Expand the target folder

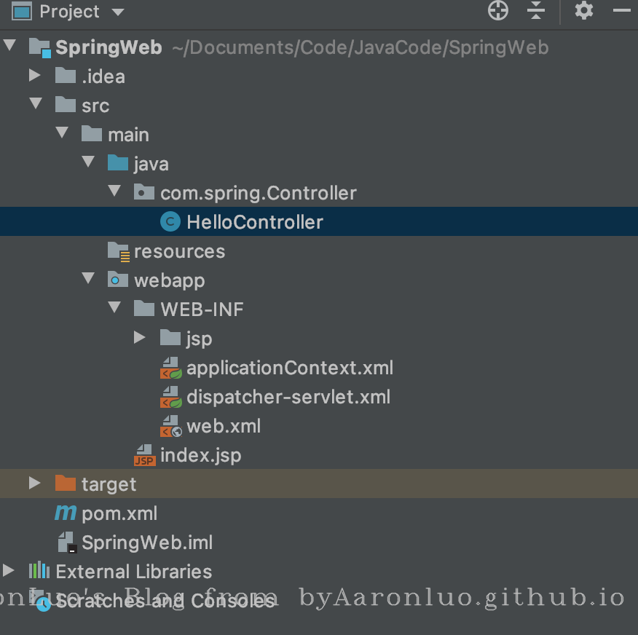(34, 484)
